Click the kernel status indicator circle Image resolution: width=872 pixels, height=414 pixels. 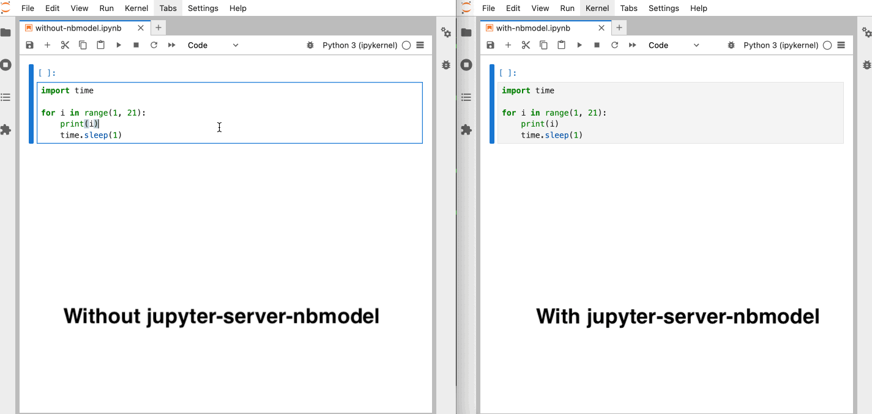[406, 45]
